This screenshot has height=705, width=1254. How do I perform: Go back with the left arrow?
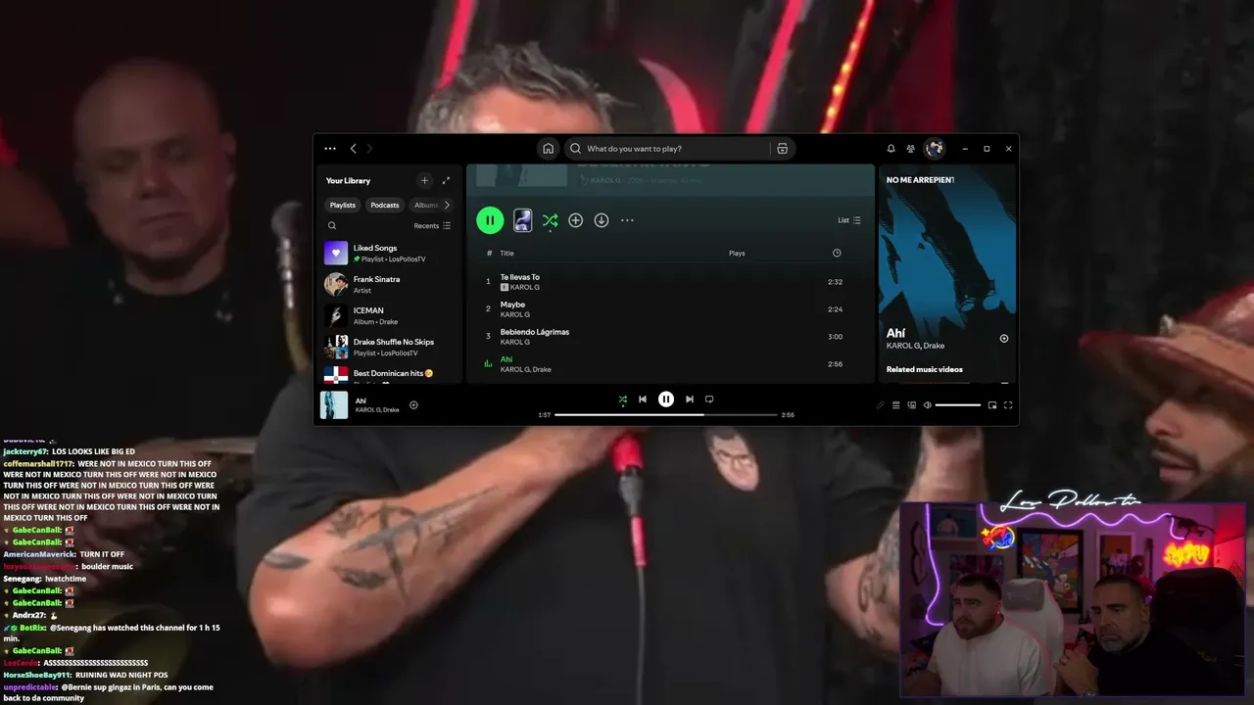pos(353,149)
